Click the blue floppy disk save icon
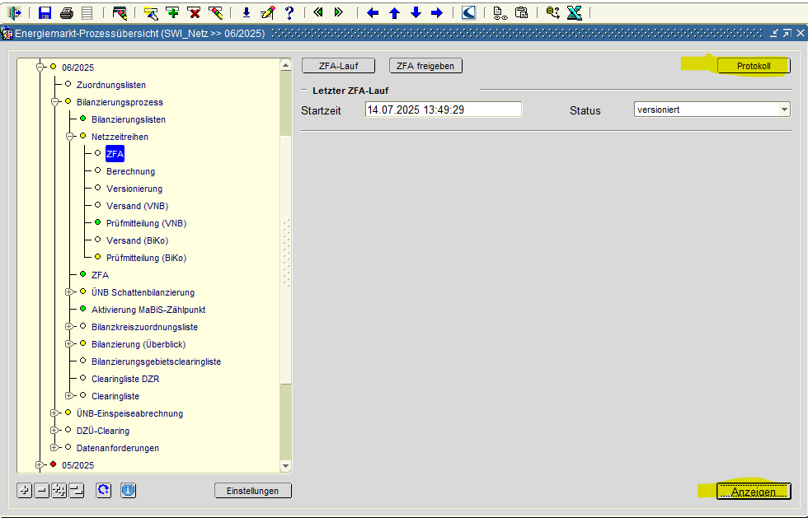Viewport: 808px width, 527px height. 45,12
